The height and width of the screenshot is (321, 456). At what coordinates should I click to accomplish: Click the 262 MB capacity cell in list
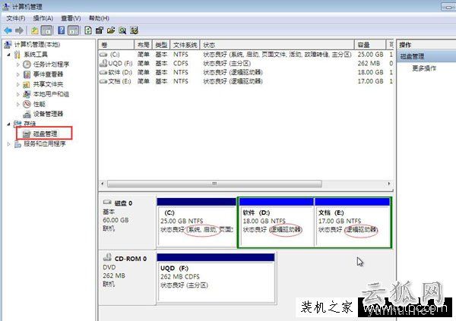369,63
